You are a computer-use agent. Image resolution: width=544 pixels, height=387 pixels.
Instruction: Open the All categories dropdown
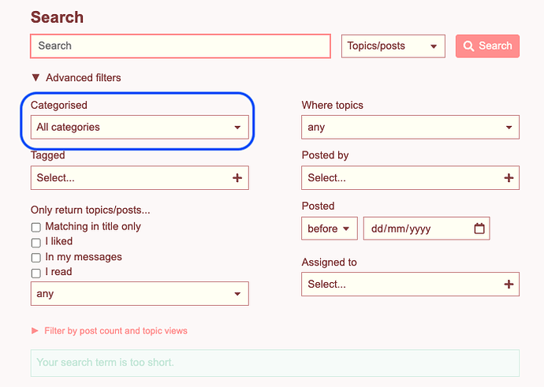tap(140, 127)
